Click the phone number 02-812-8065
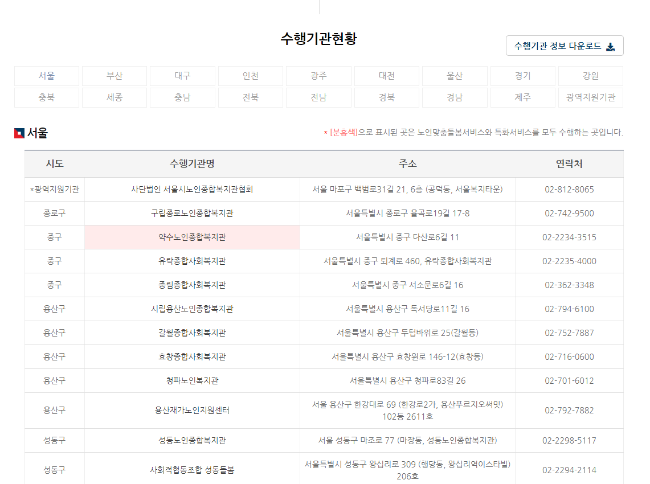 click(x=569, y=189)
